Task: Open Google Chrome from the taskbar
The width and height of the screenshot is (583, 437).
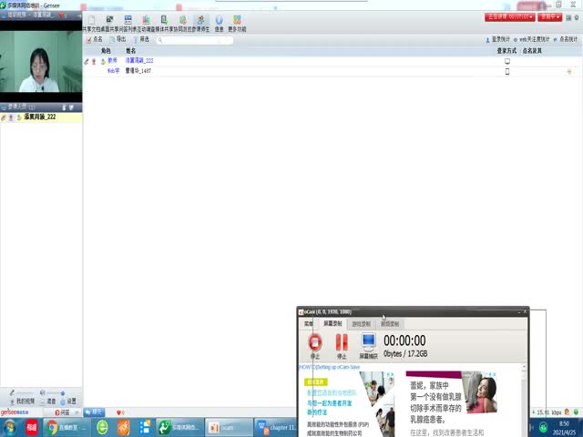Action: tap(53, 427)
